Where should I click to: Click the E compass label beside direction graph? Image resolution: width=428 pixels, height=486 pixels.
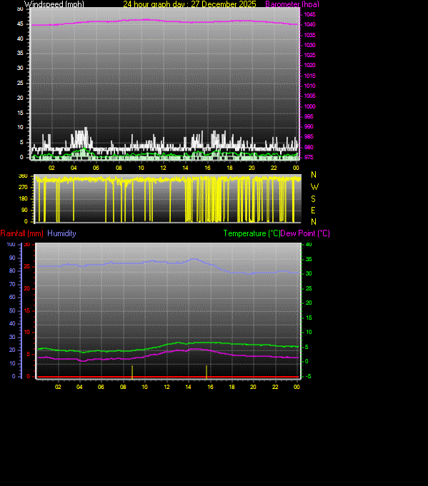[313, 211]
